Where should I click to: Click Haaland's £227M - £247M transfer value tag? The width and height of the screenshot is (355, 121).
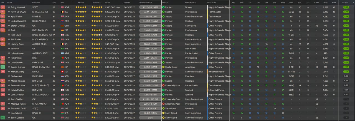pos(150,7)
